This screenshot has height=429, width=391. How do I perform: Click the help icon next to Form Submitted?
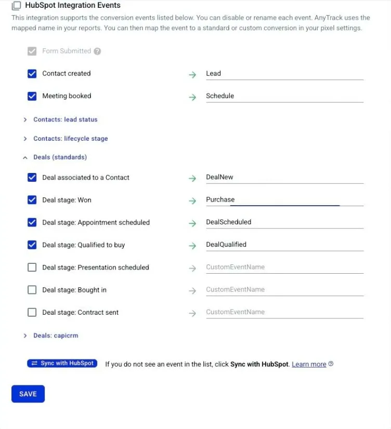(97, 51)
